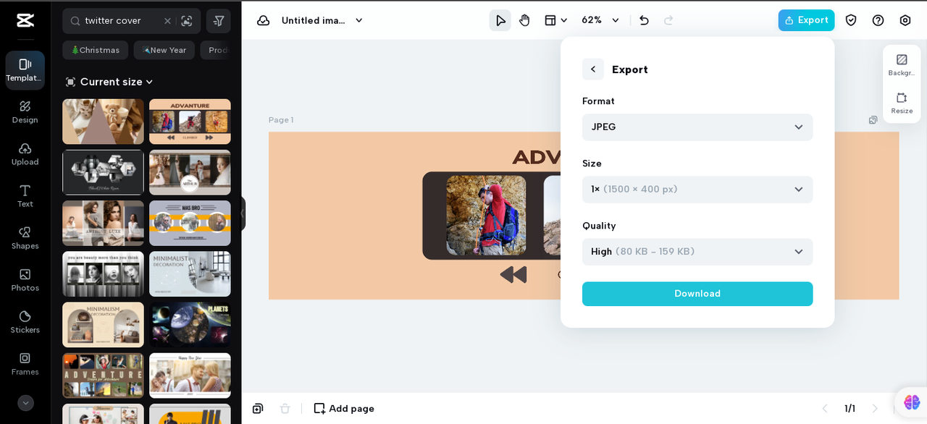Go to next page arrow
Viewport: 927px width, 424px height.
tap(874, 409)
